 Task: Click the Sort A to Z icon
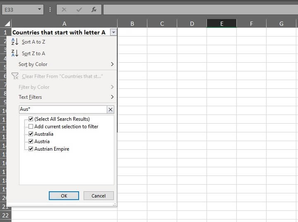coord(15,41)
